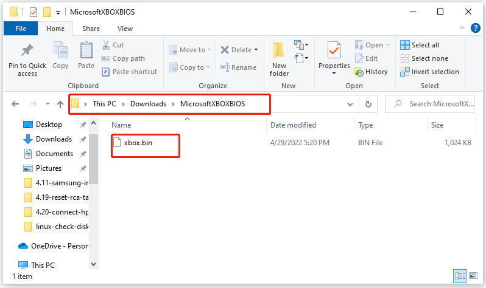Click the Edit command
Viewport: 486px width, 288px height.
coord(367,58)
